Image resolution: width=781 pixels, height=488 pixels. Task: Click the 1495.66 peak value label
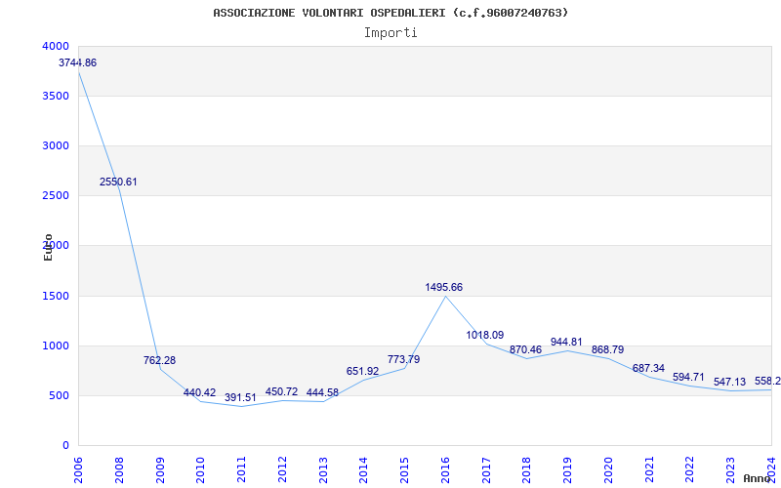[x=444, y=287]
